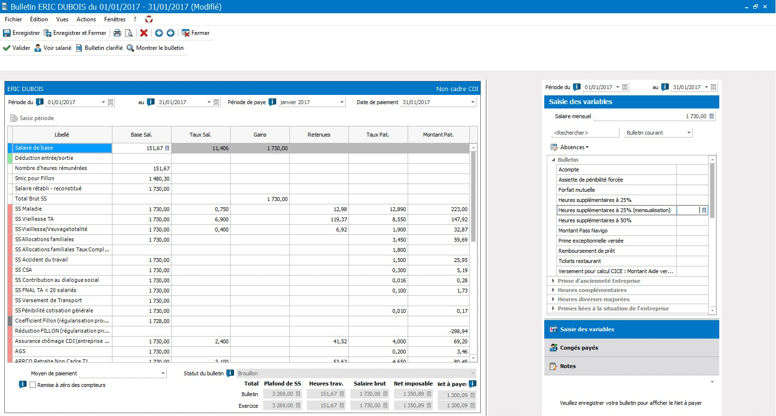Open the ? help menu
Image resolution: width=776 pixels, height=416 pixels.
(x=135, y=19)
